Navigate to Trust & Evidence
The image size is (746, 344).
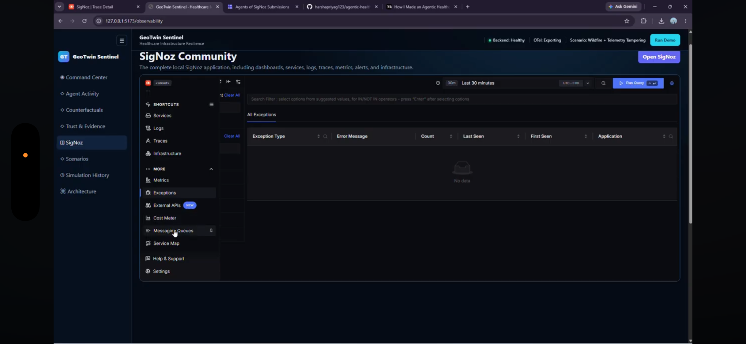pos(92,126)
